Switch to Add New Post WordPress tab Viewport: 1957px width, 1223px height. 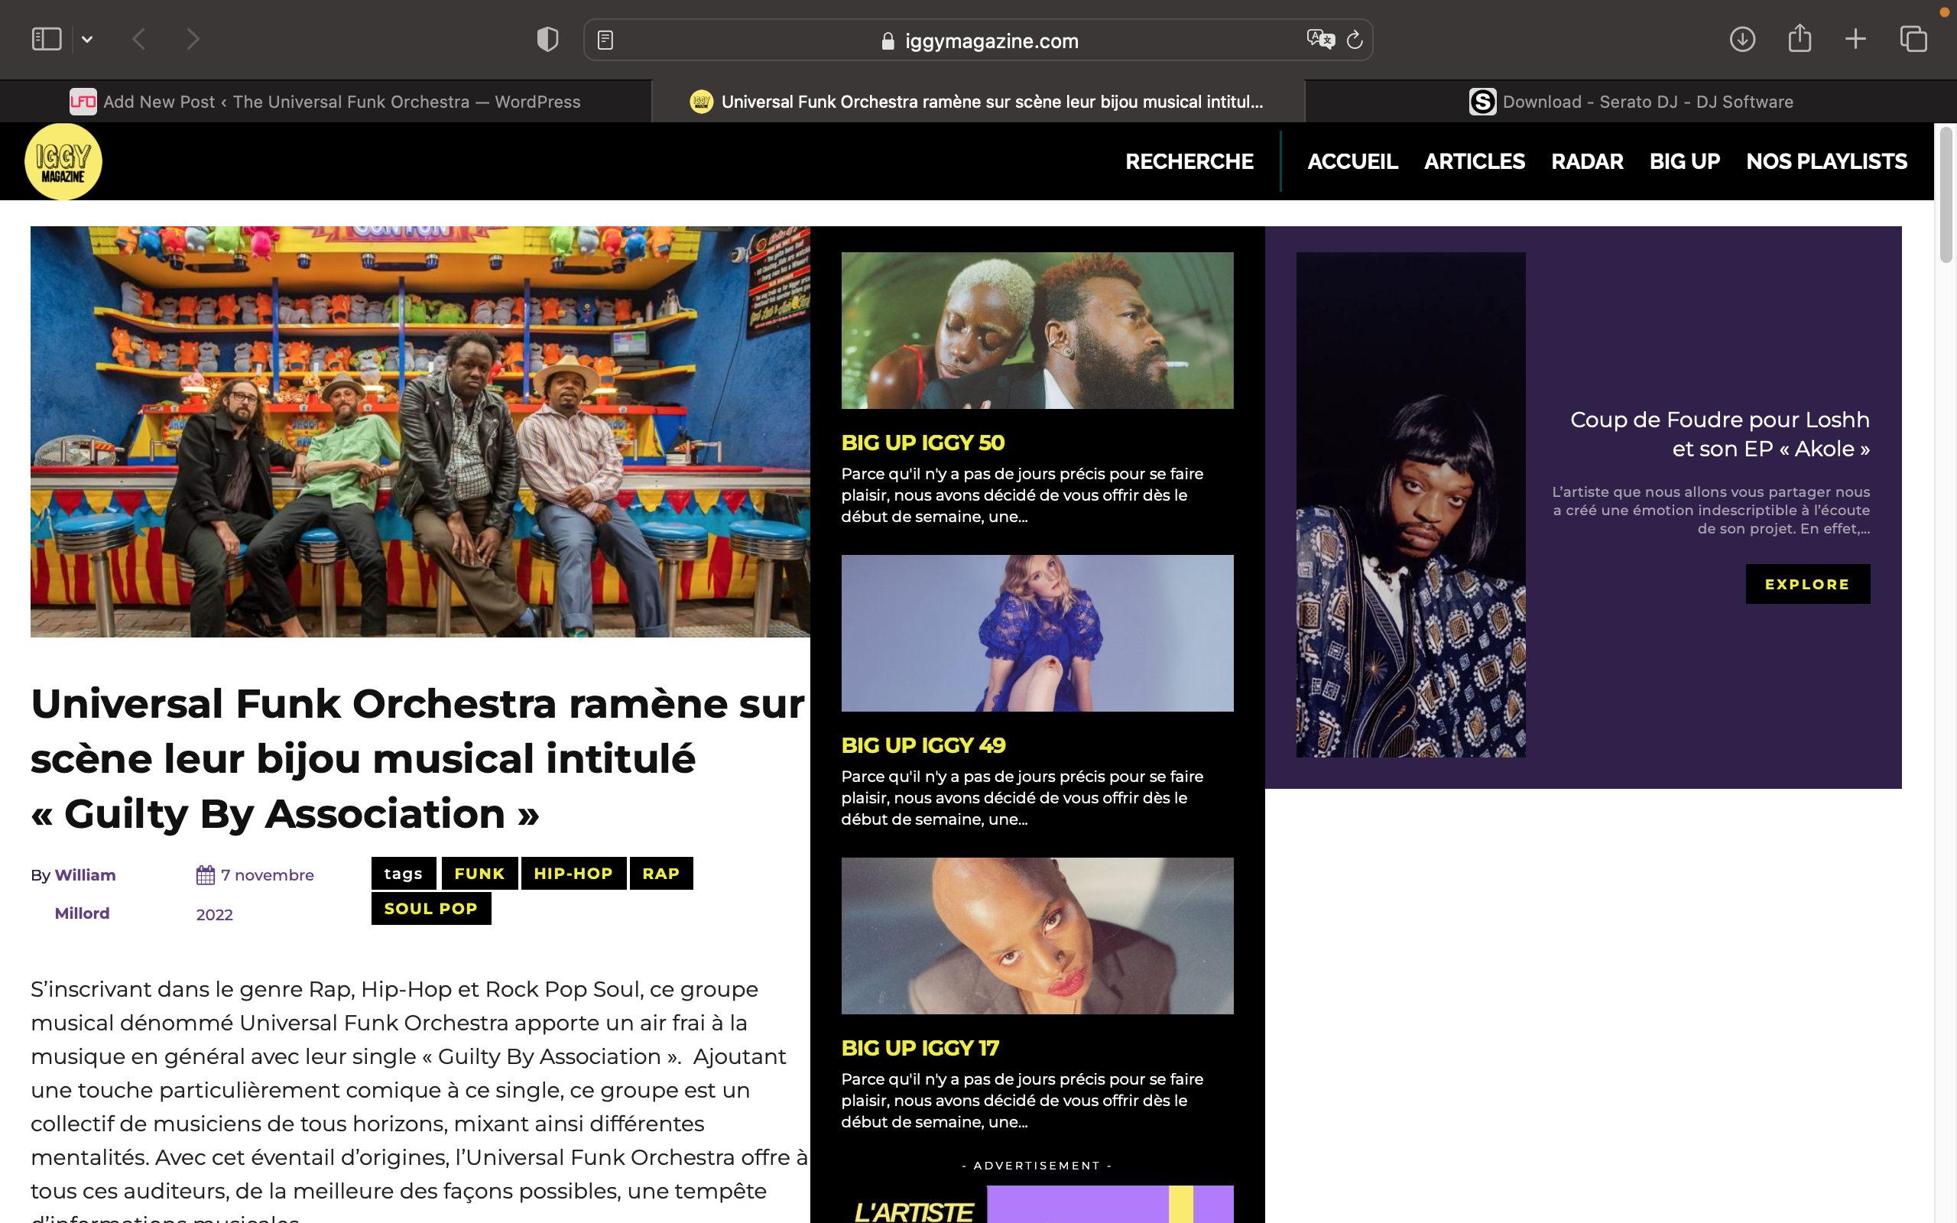[x=325, y=102]
